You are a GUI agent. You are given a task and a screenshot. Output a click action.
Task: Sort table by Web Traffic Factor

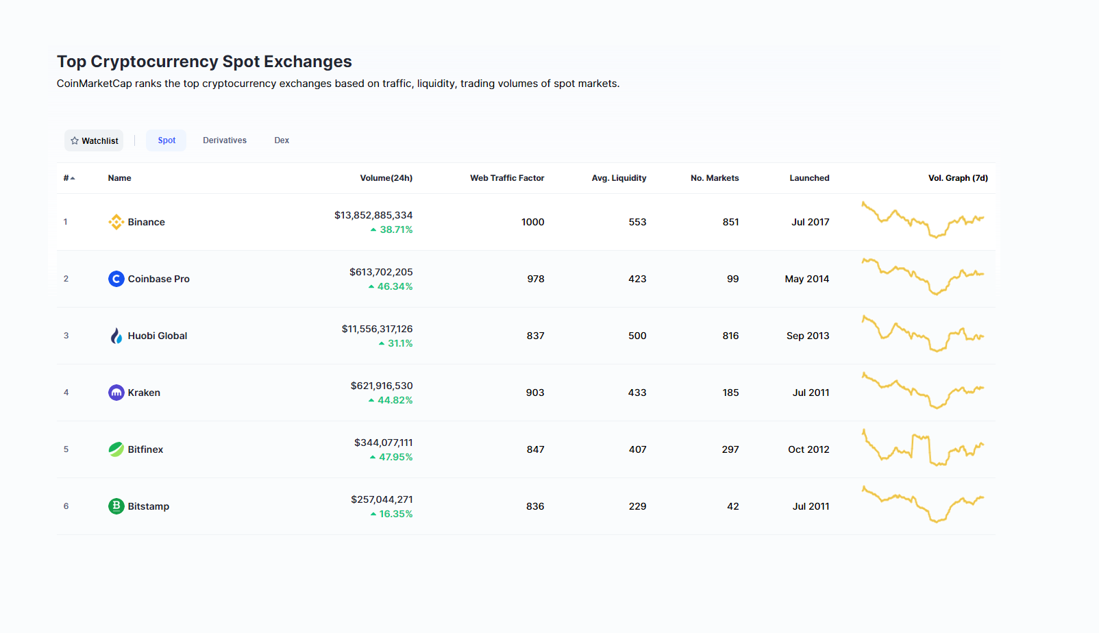(507, 178)
